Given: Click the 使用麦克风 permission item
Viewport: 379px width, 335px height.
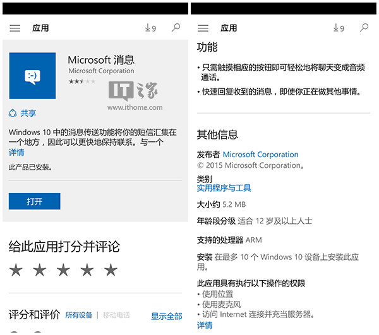Looking at the screenshot, I should point(219,304).
